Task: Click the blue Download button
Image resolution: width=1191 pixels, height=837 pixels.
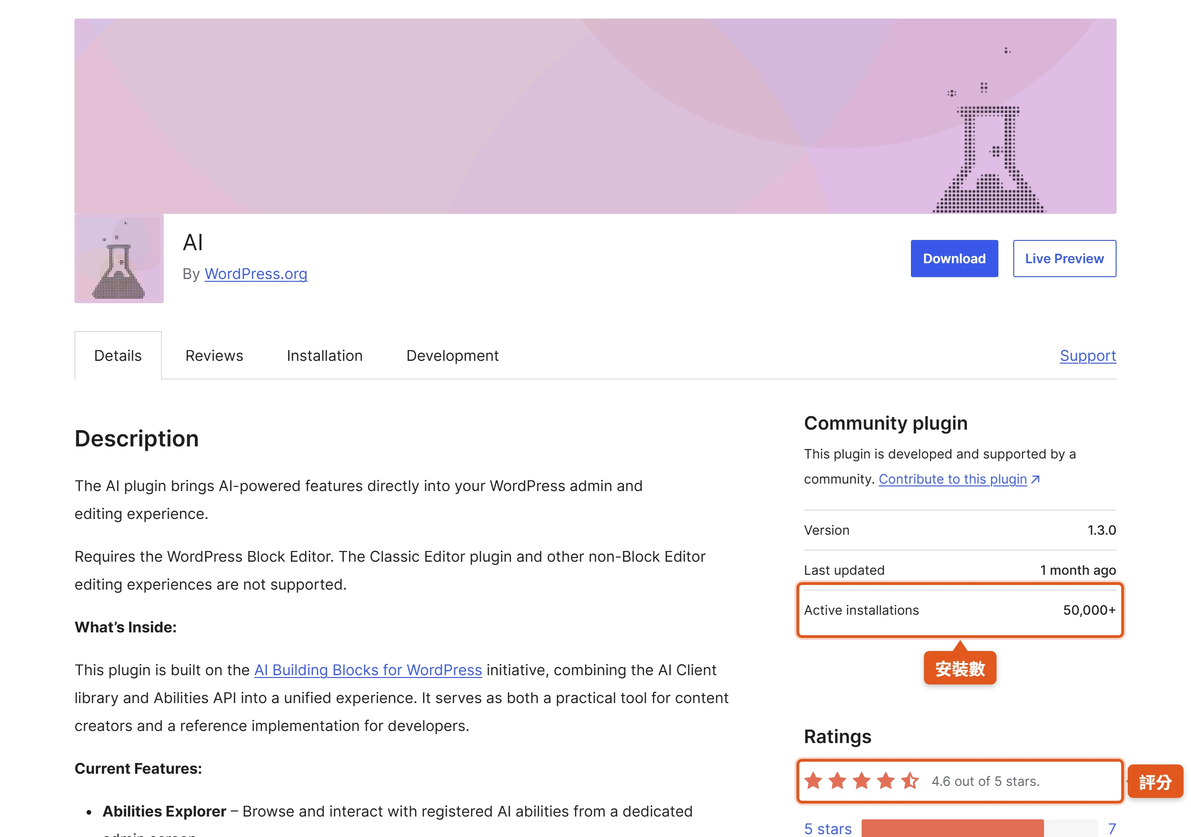Action: tap(954, 258)
